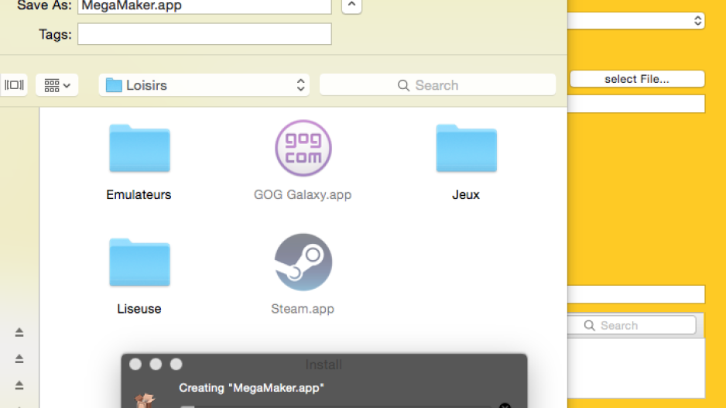
Task: Click the Install window title
Action: pyautogui.click(x=324, y=365)
